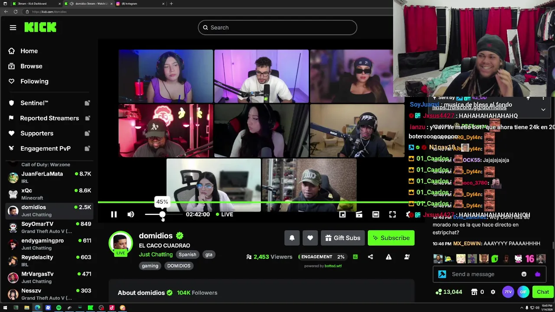This screenshot has width=555, height=312.
Task: Select the DOMIDIOS tag
Action: [x=179, y=266]
